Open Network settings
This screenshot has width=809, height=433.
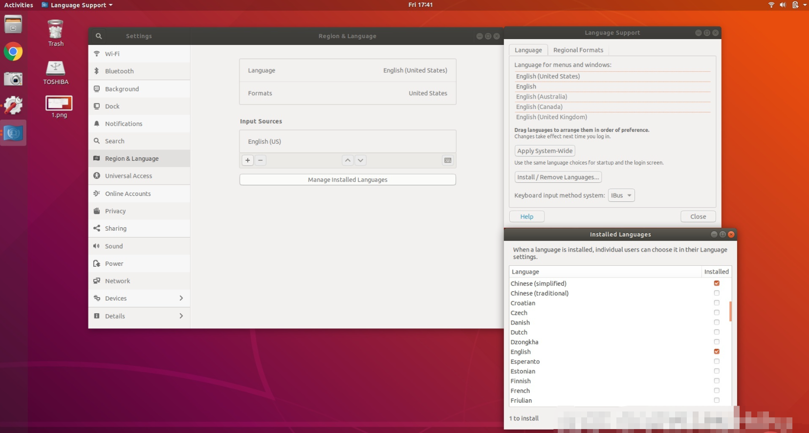click(x=139, y=281)
